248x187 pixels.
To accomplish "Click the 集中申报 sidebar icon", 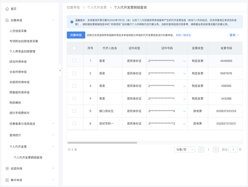I will [x=7, y=180].
